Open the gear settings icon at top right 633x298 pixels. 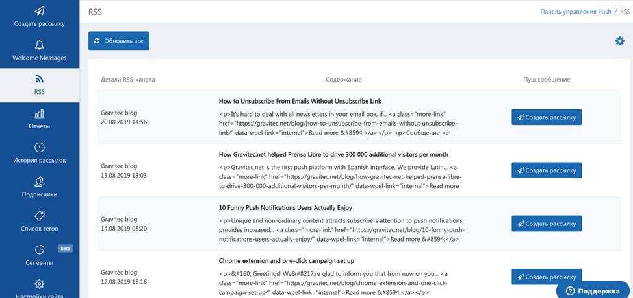[x=620, y=41]
